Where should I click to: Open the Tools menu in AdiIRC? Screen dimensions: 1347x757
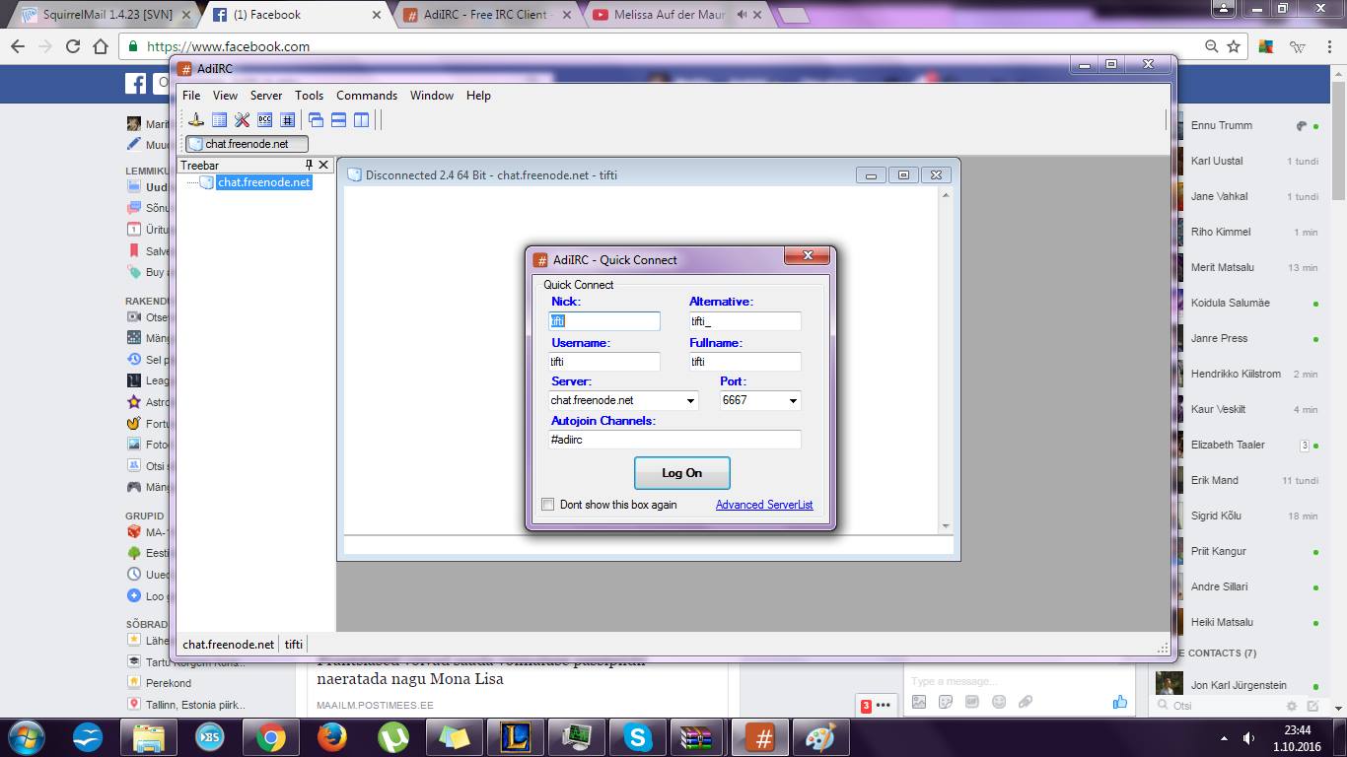coord(309,96)
